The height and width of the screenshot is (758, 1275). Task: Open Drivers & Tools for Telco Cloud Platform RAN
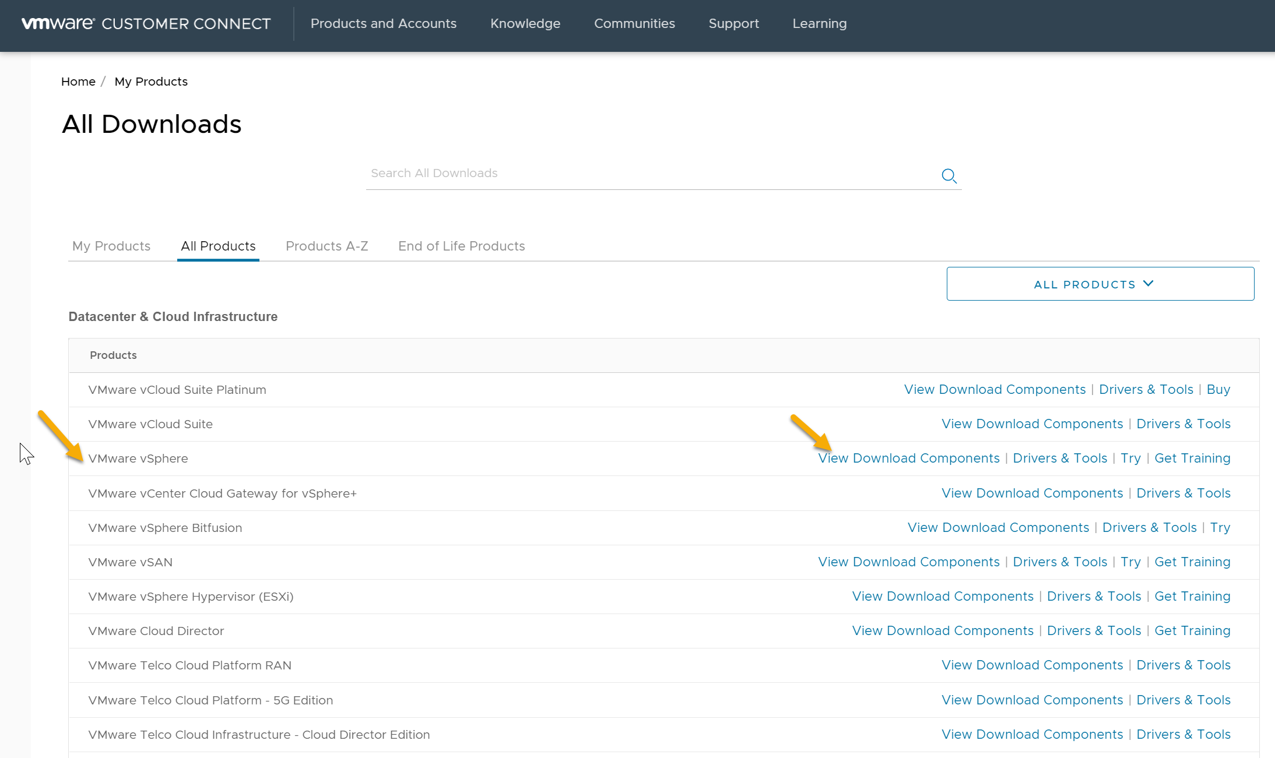[1183, 665]
